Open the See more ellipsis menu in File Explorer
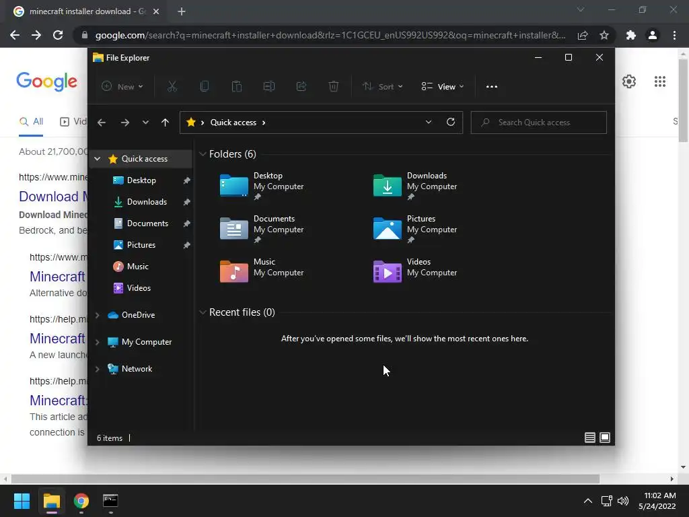 [x=492, y=87]
